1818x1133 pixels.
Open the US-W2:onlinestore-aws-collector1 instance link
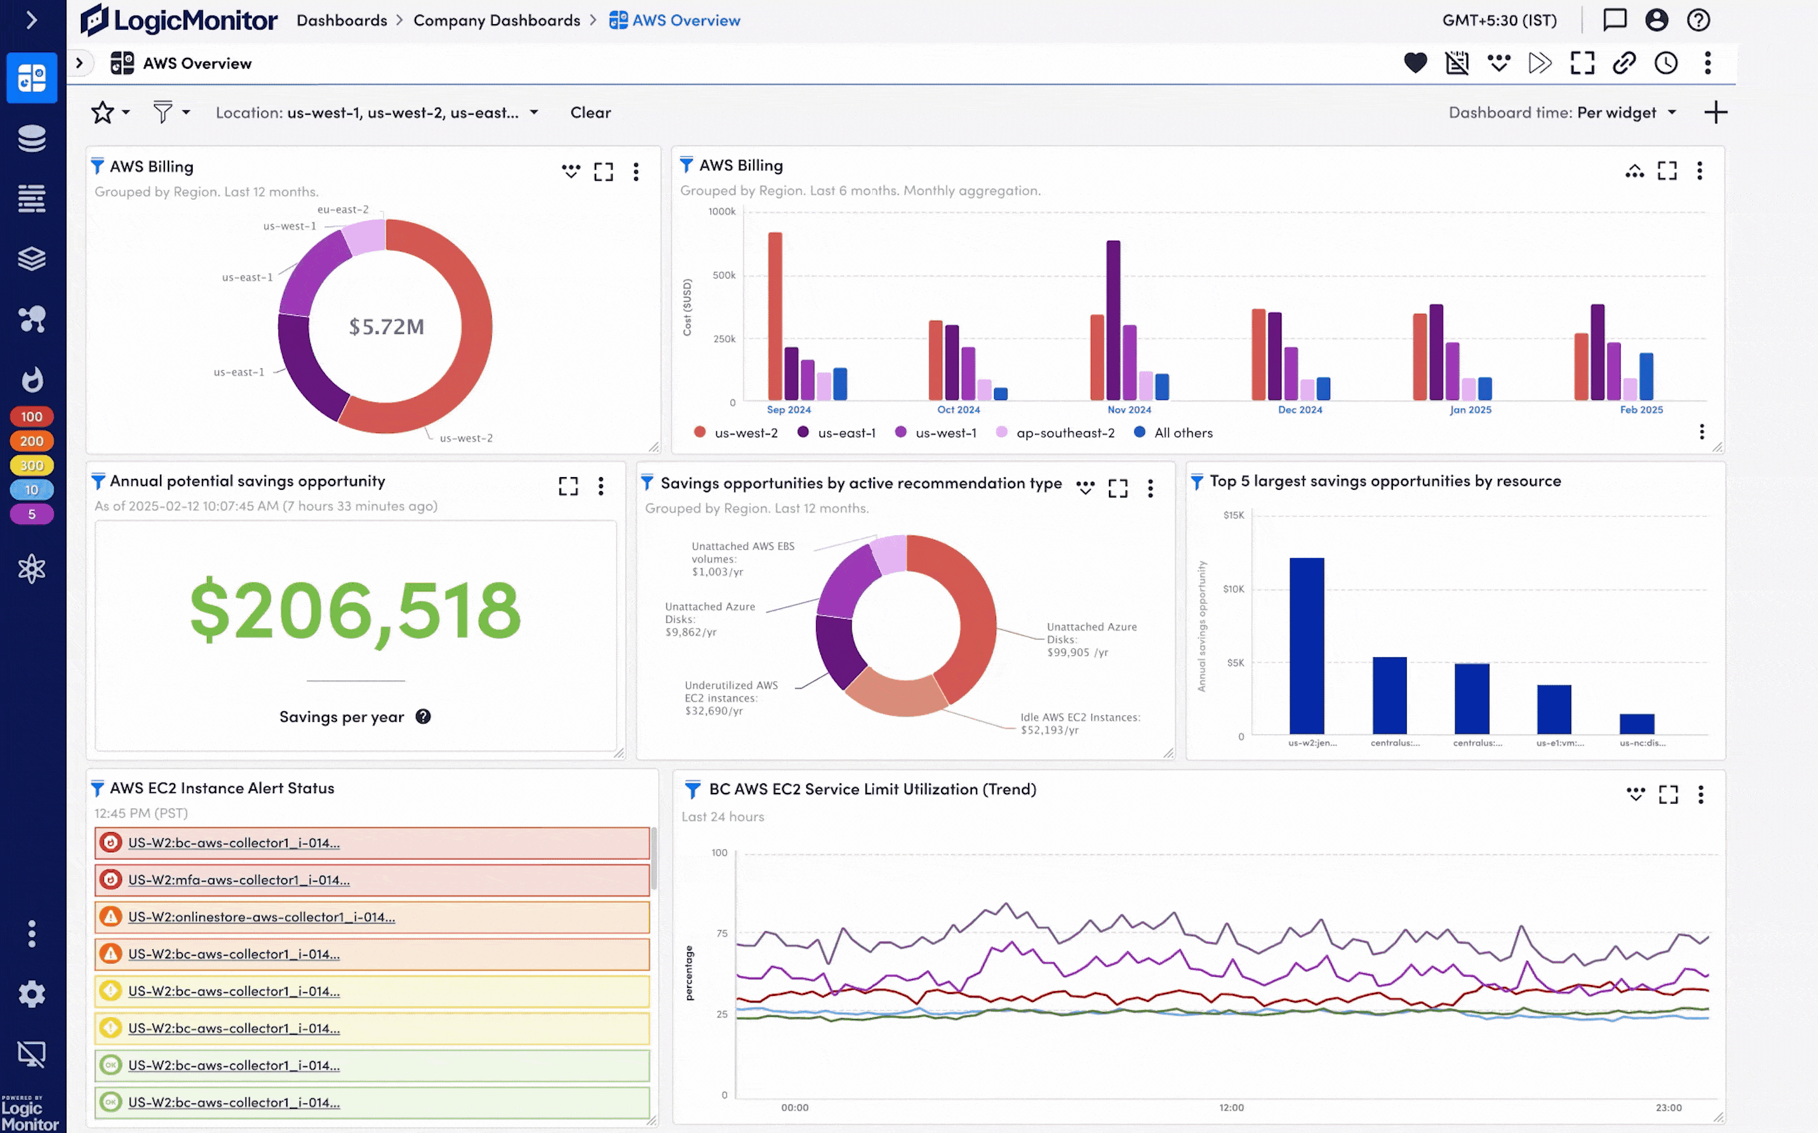(x=261, y=916)
